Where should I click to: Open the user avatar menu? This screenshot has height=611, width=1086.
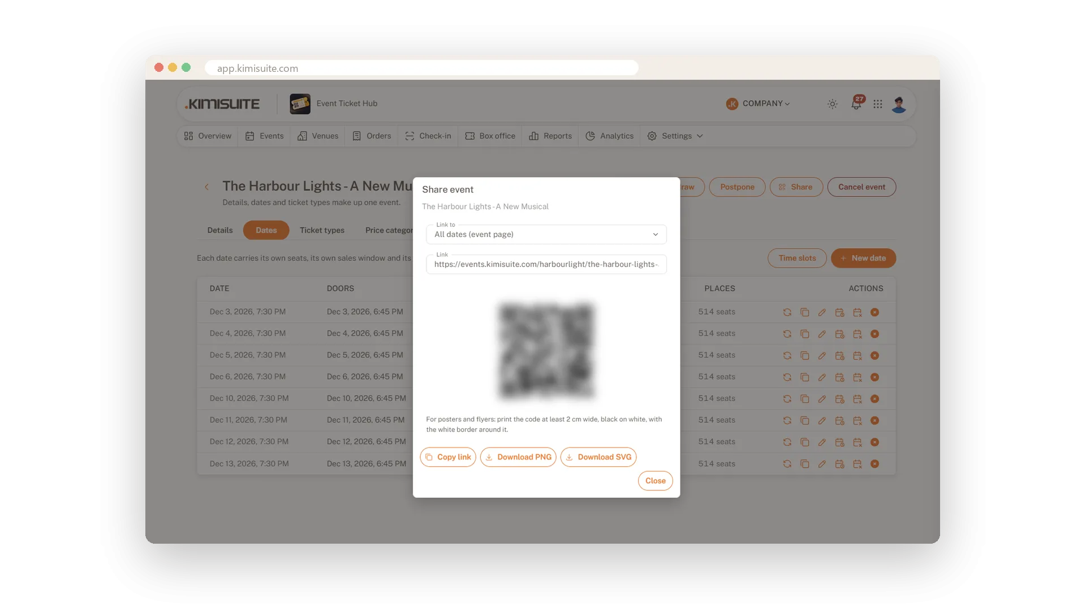[x=899, y=104]
